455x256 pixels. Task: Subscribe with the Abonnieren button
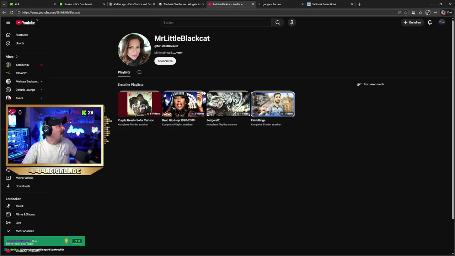click(165, 61)
